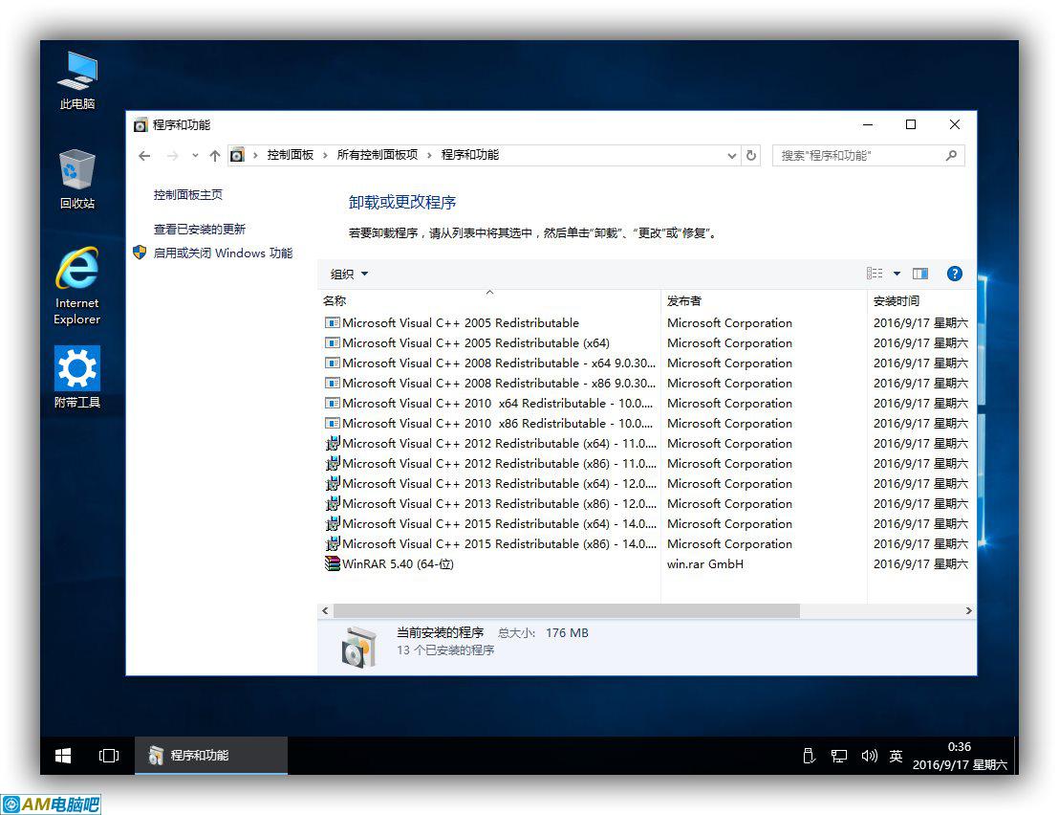Expand the chevron before 控制面板 breadcrumb
This screenshot has height=815, width=1059.
click(x=255, y=155)
